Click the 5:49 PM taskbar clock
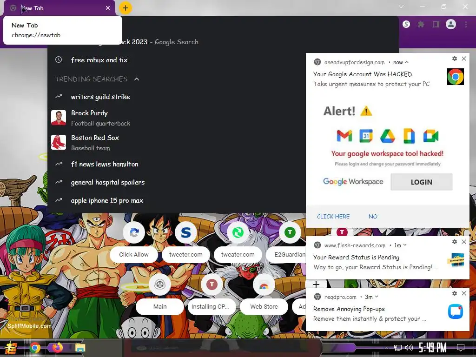476x357 pixels. 433,348
